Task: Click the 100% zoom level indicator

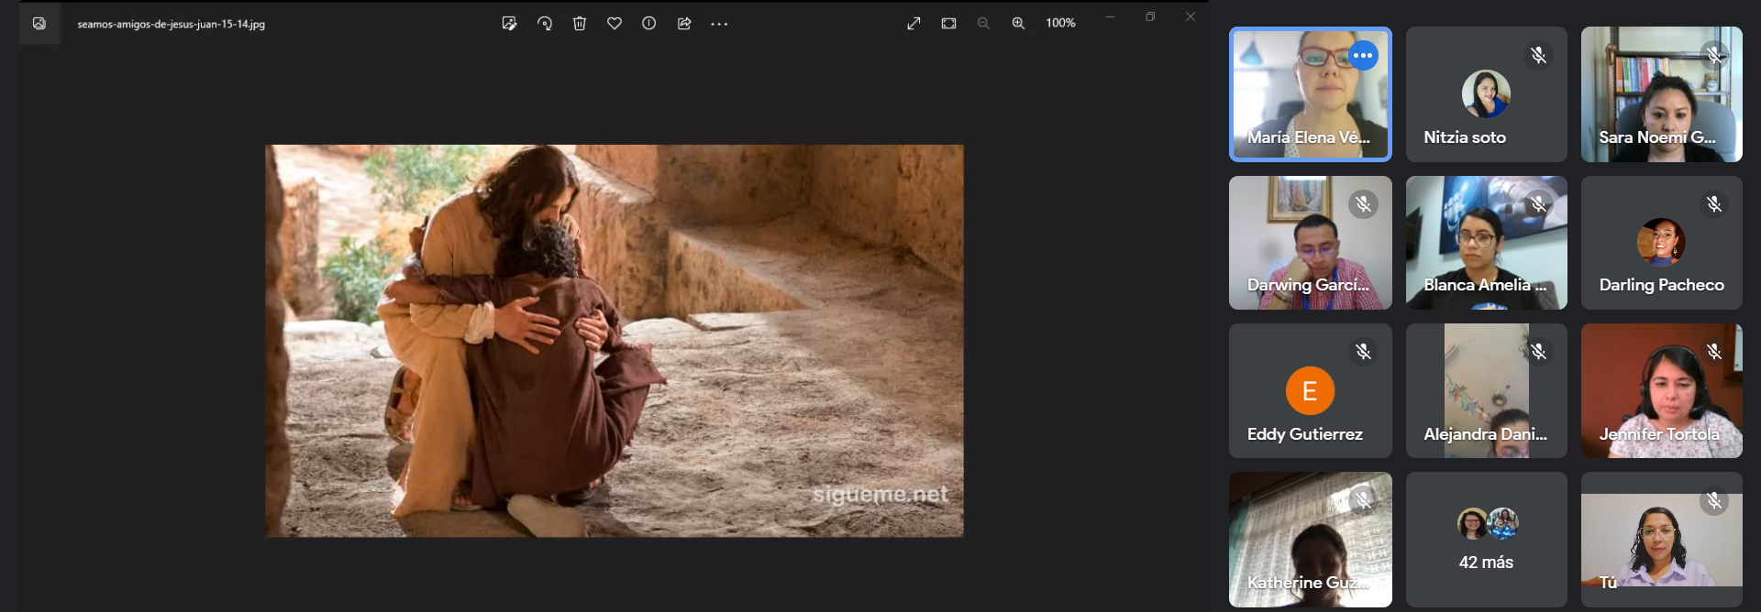Action: [x=1060, y=23]
